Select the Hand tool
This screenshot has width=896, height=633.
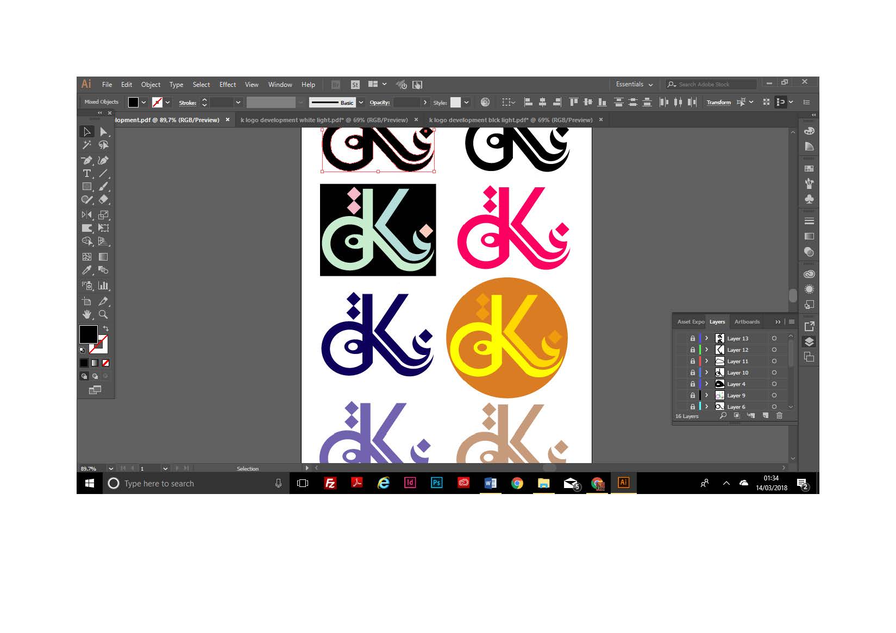(x=87, y=314)
